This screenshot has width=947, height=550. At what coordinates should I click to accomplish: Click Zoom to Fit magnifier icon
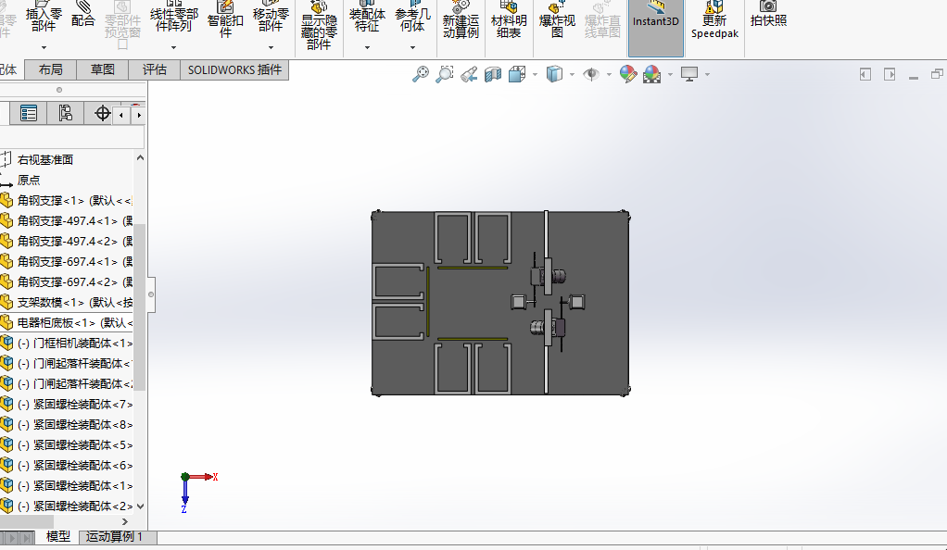(x=421, y=74)
